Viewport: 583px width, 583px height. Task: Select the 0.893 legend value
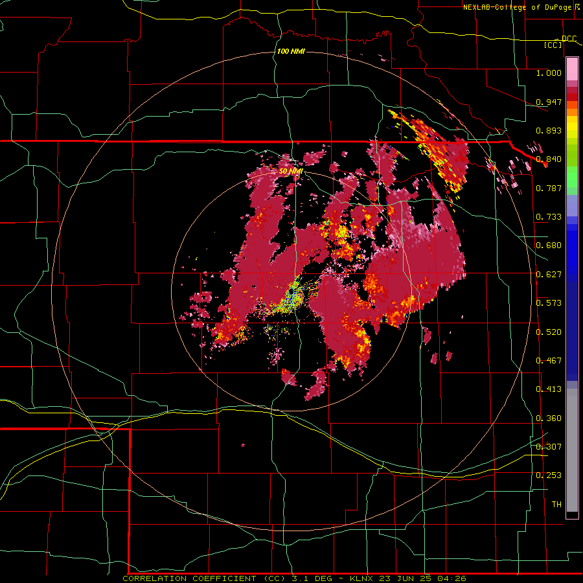(549, 130)
